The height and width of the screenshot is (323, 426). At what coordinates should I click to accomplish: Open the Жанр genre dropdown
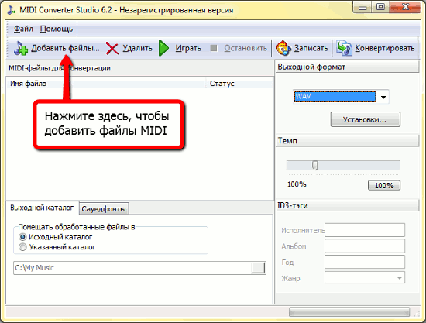365,277
